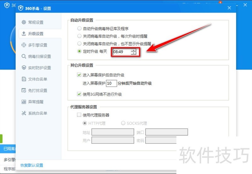
Task: Click the screensaver minutes field showing 10
Action: click(x=112, y=83)
